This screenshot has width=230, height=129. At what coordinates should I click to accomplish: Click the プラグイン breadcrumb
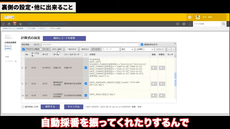[x=42, y=28]
